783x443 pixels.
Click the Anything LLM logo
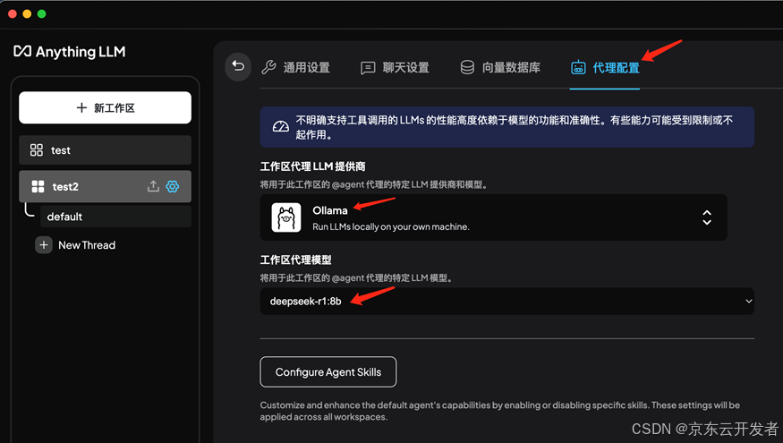(70, 51)
